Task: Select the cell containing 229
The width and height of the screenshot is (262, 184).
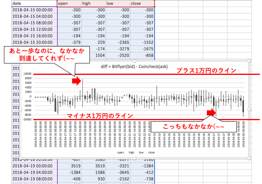Action: (x=94, y=43)
